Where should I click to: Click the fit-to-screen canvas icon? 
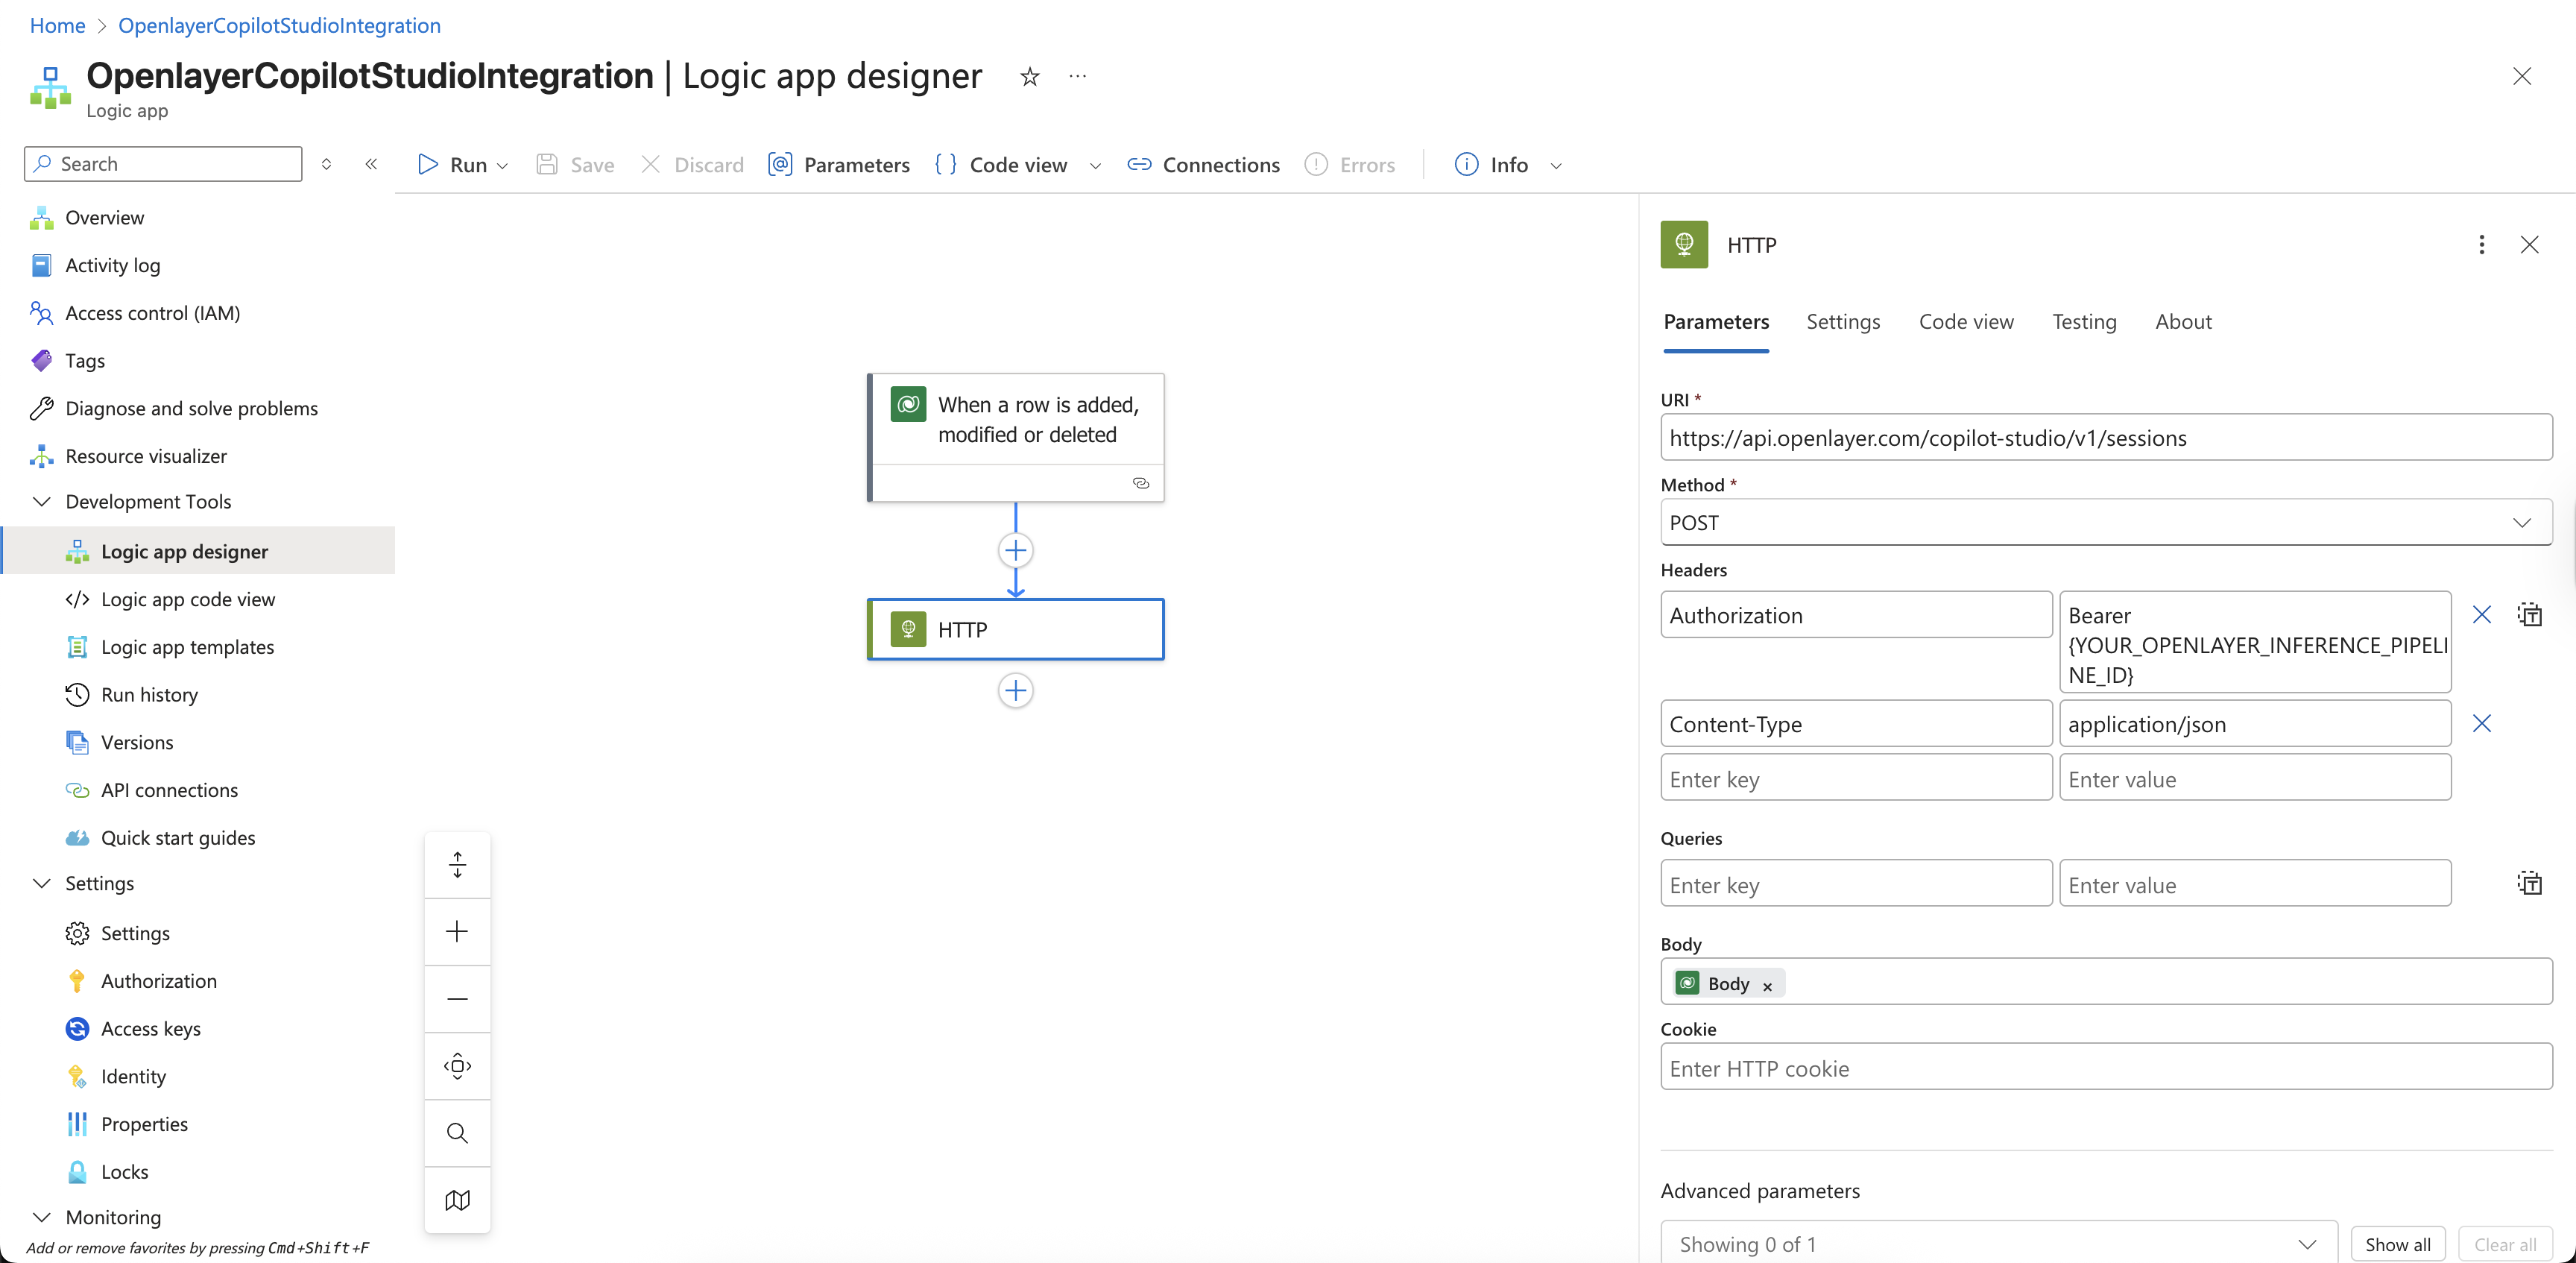[457, 864]
